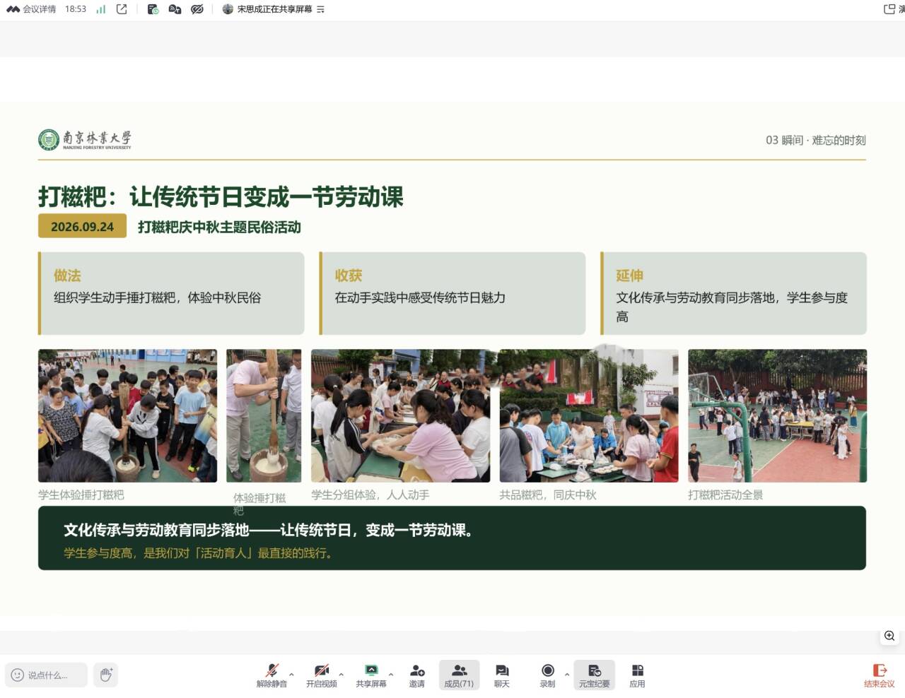The height and width of the screenshot is (698, 905).
Task: Expand arrow next to 录制 recording options
Action: 566,674
